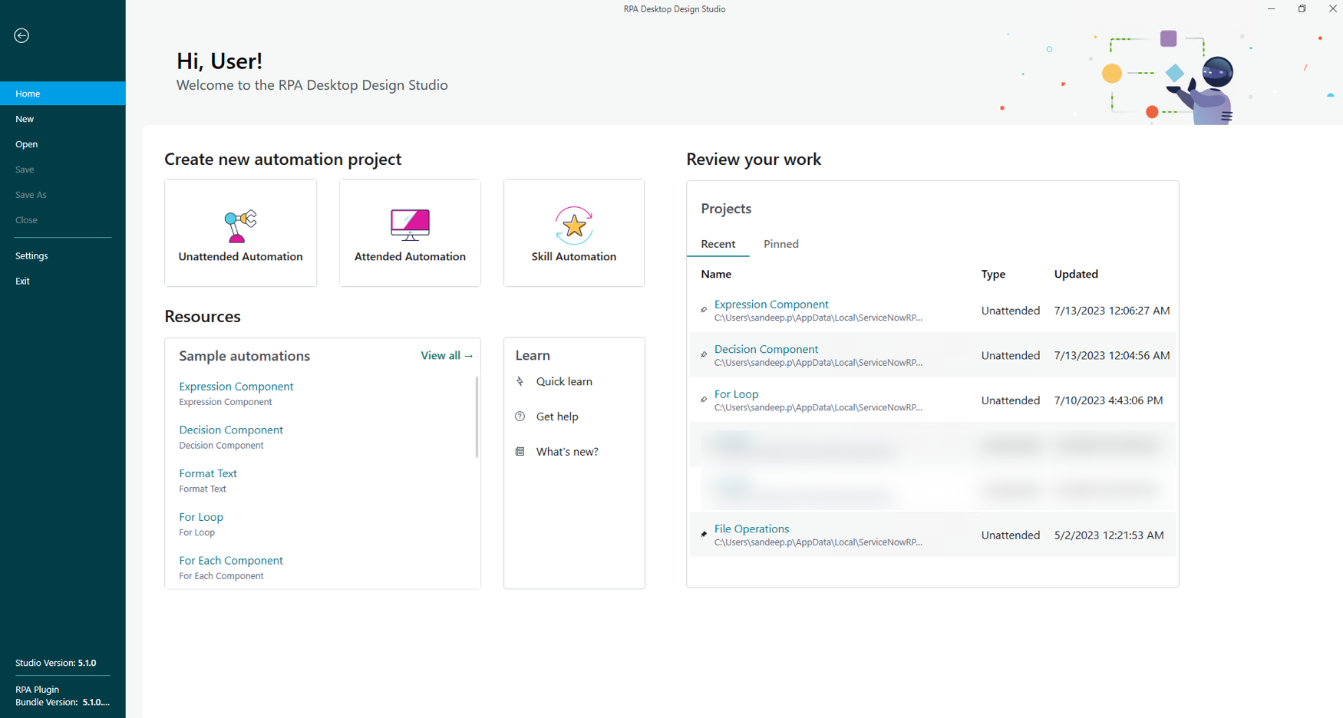Click the file path under Expression Component project
Viewport: 1343px width, 718px height.
pos(818,318)
